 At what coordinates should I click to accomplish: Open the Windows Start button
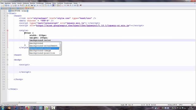[x=3, y=108]
